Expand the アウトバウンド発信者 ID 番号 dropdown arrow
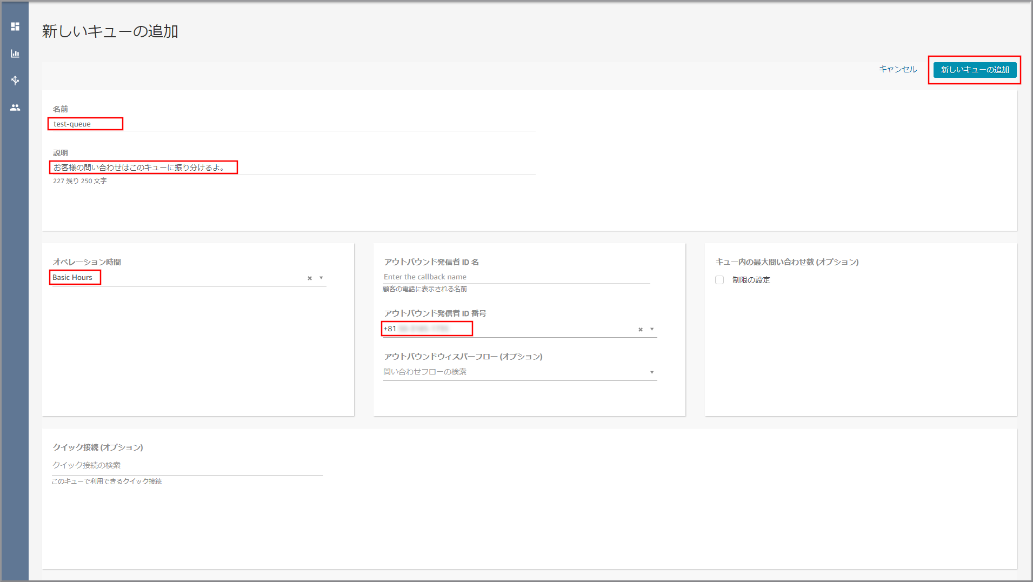The height and width of the screenshot is (582, 1033). pos(652,329)
